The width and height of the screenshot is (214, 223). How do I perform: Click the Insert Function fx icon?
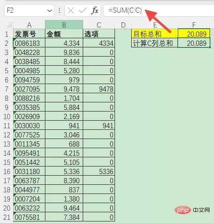point(95,10)
